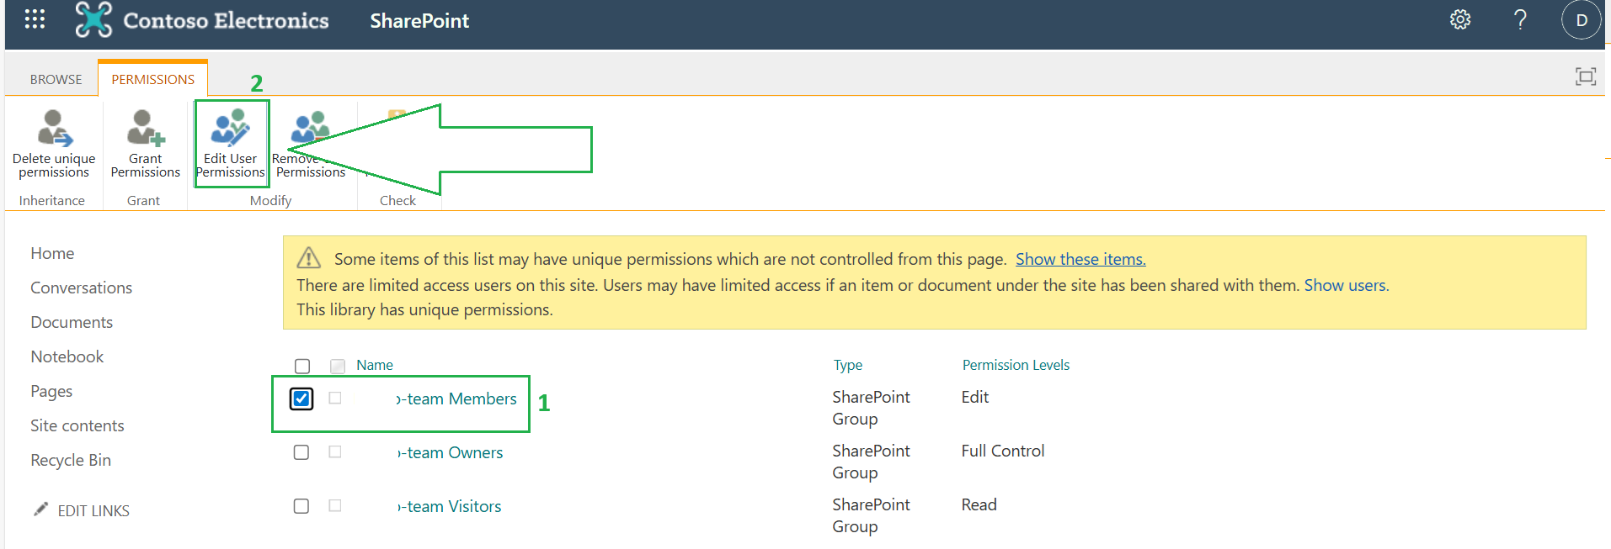Open the Recycle Bin
Viewport: 1611px width, 549px height.
71,460
